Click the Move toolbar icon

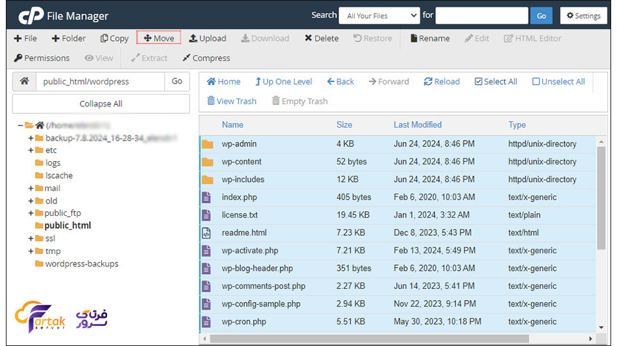coord(158,38)
